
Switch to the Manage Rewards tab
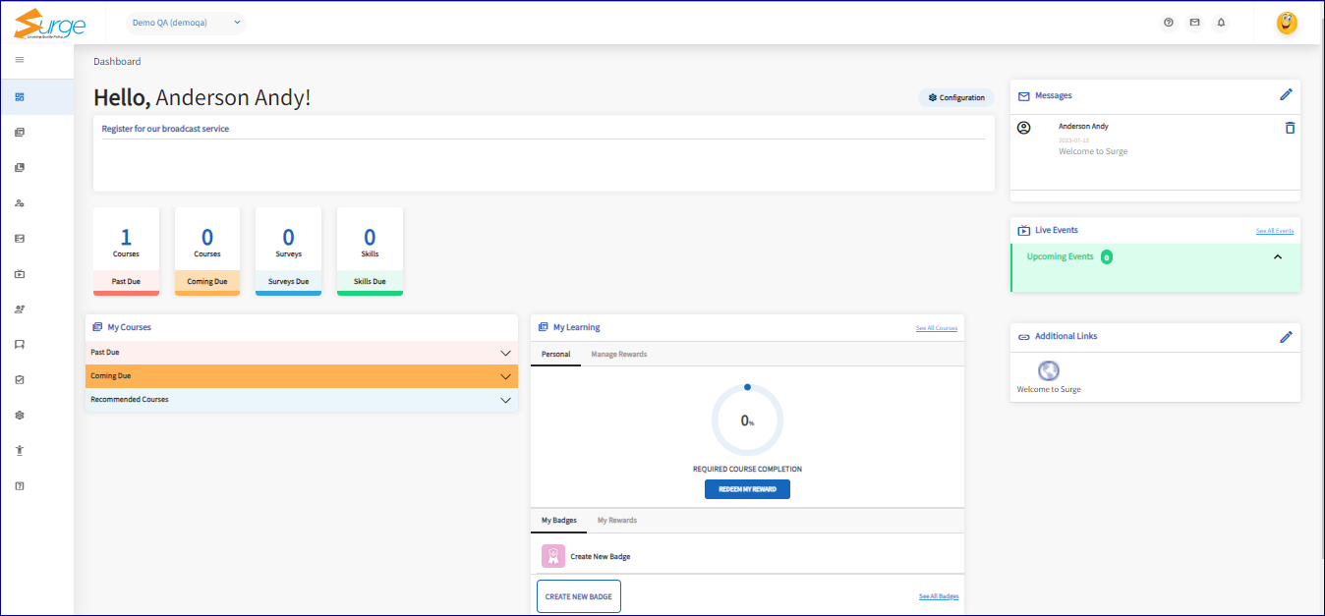click(617, 354)
